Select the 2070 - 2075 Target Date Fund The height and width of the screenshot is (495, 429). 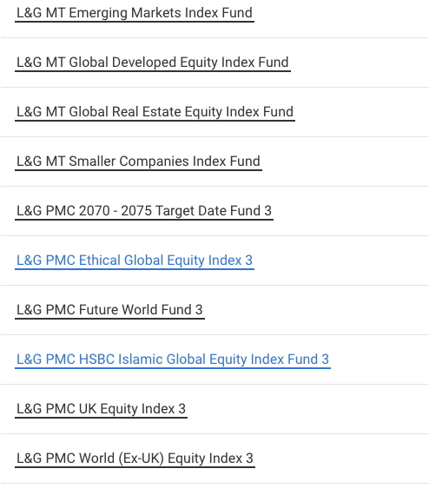[144, 211]
